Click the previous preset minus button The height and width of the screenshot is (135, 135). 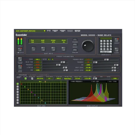click(x=48, y=31)
